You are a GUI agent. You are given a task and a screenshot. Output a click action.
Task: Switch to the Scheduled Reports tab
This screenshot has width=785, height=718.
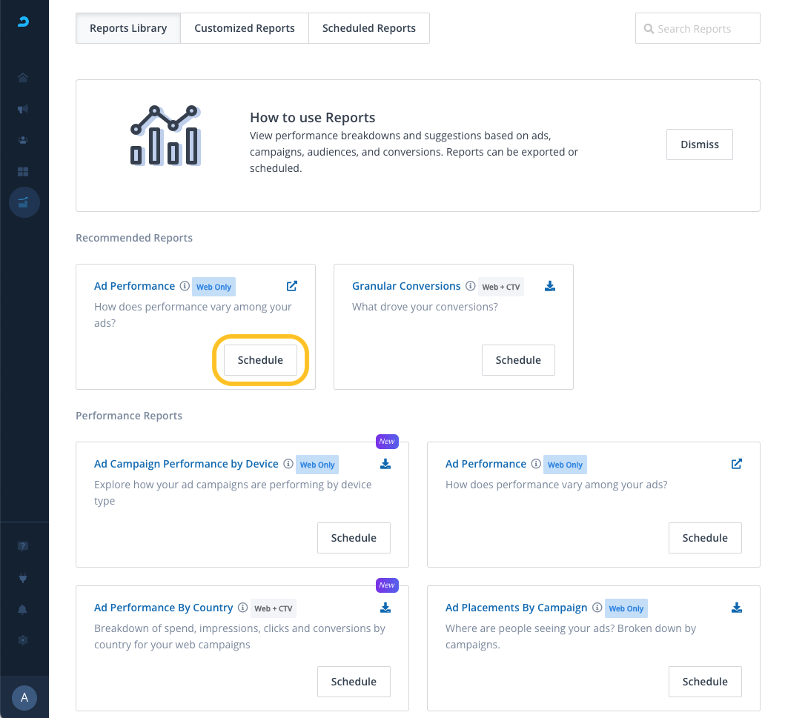tap(369, 28)
